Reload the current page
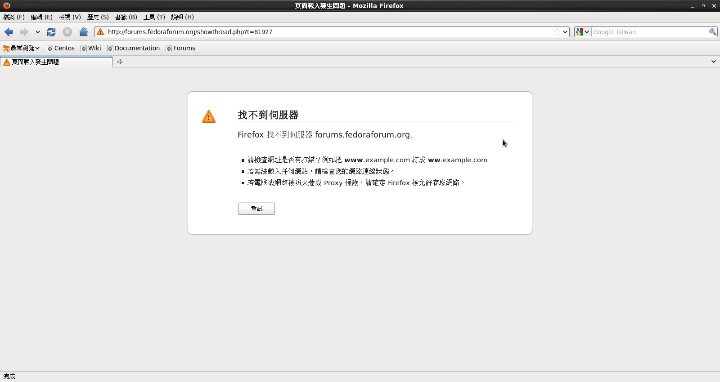 click(x=51, y=32)
